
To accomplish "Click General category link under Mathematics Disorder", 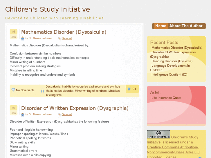I will [67, 38].
